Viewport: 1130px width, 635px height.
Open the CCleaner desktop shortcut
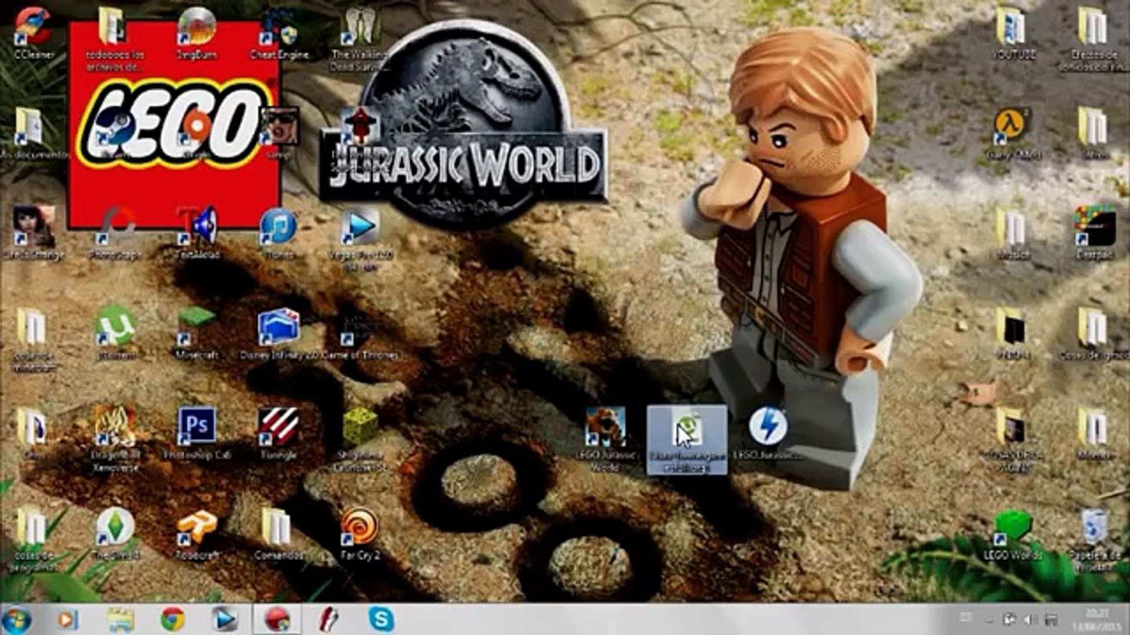click(x=34, y=32)
